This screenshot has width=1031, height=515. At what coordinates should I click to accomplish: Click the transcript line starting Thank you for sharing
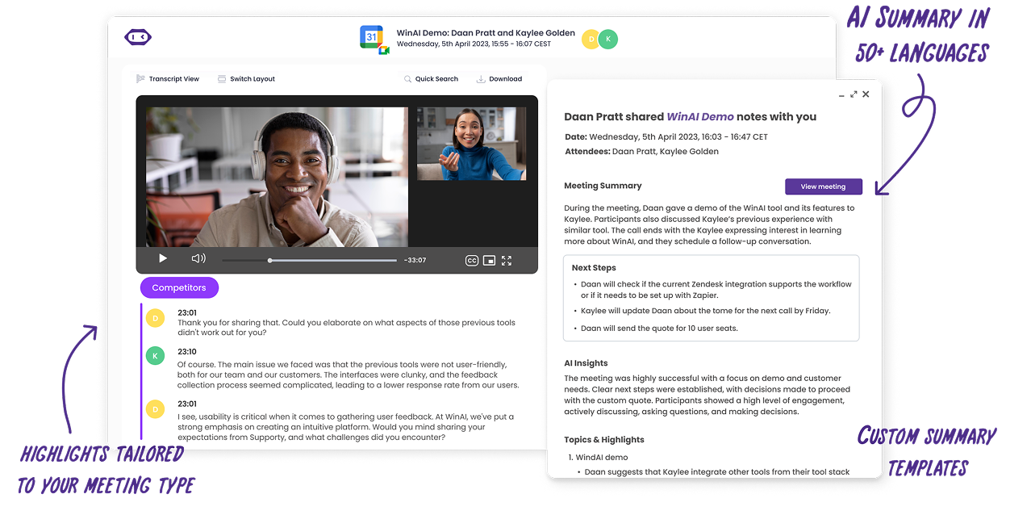click(346, 328)
